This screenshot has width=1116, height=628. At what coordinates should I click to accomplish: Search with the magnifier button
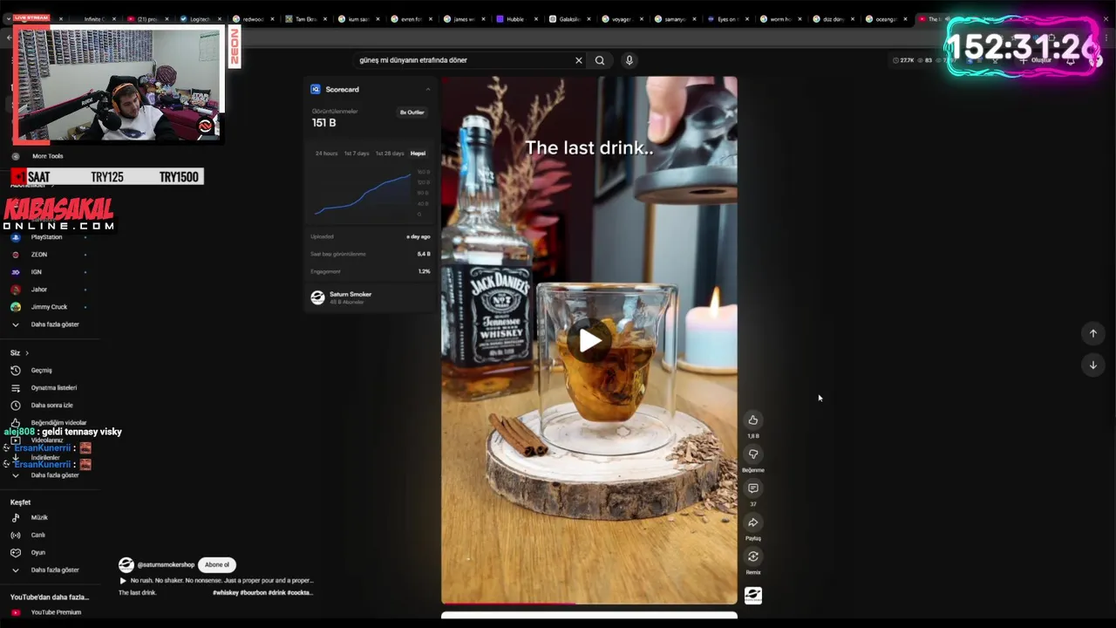(600, 60)
